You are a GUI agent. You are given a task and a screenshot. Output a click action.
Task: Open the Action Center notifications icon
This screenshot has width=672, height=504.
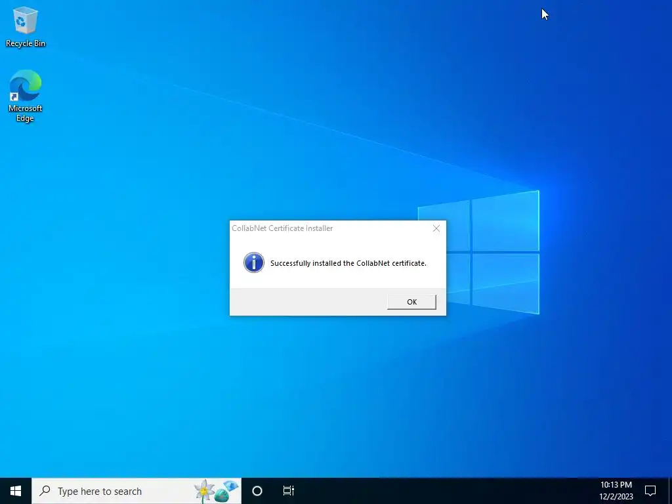point(650,491)
